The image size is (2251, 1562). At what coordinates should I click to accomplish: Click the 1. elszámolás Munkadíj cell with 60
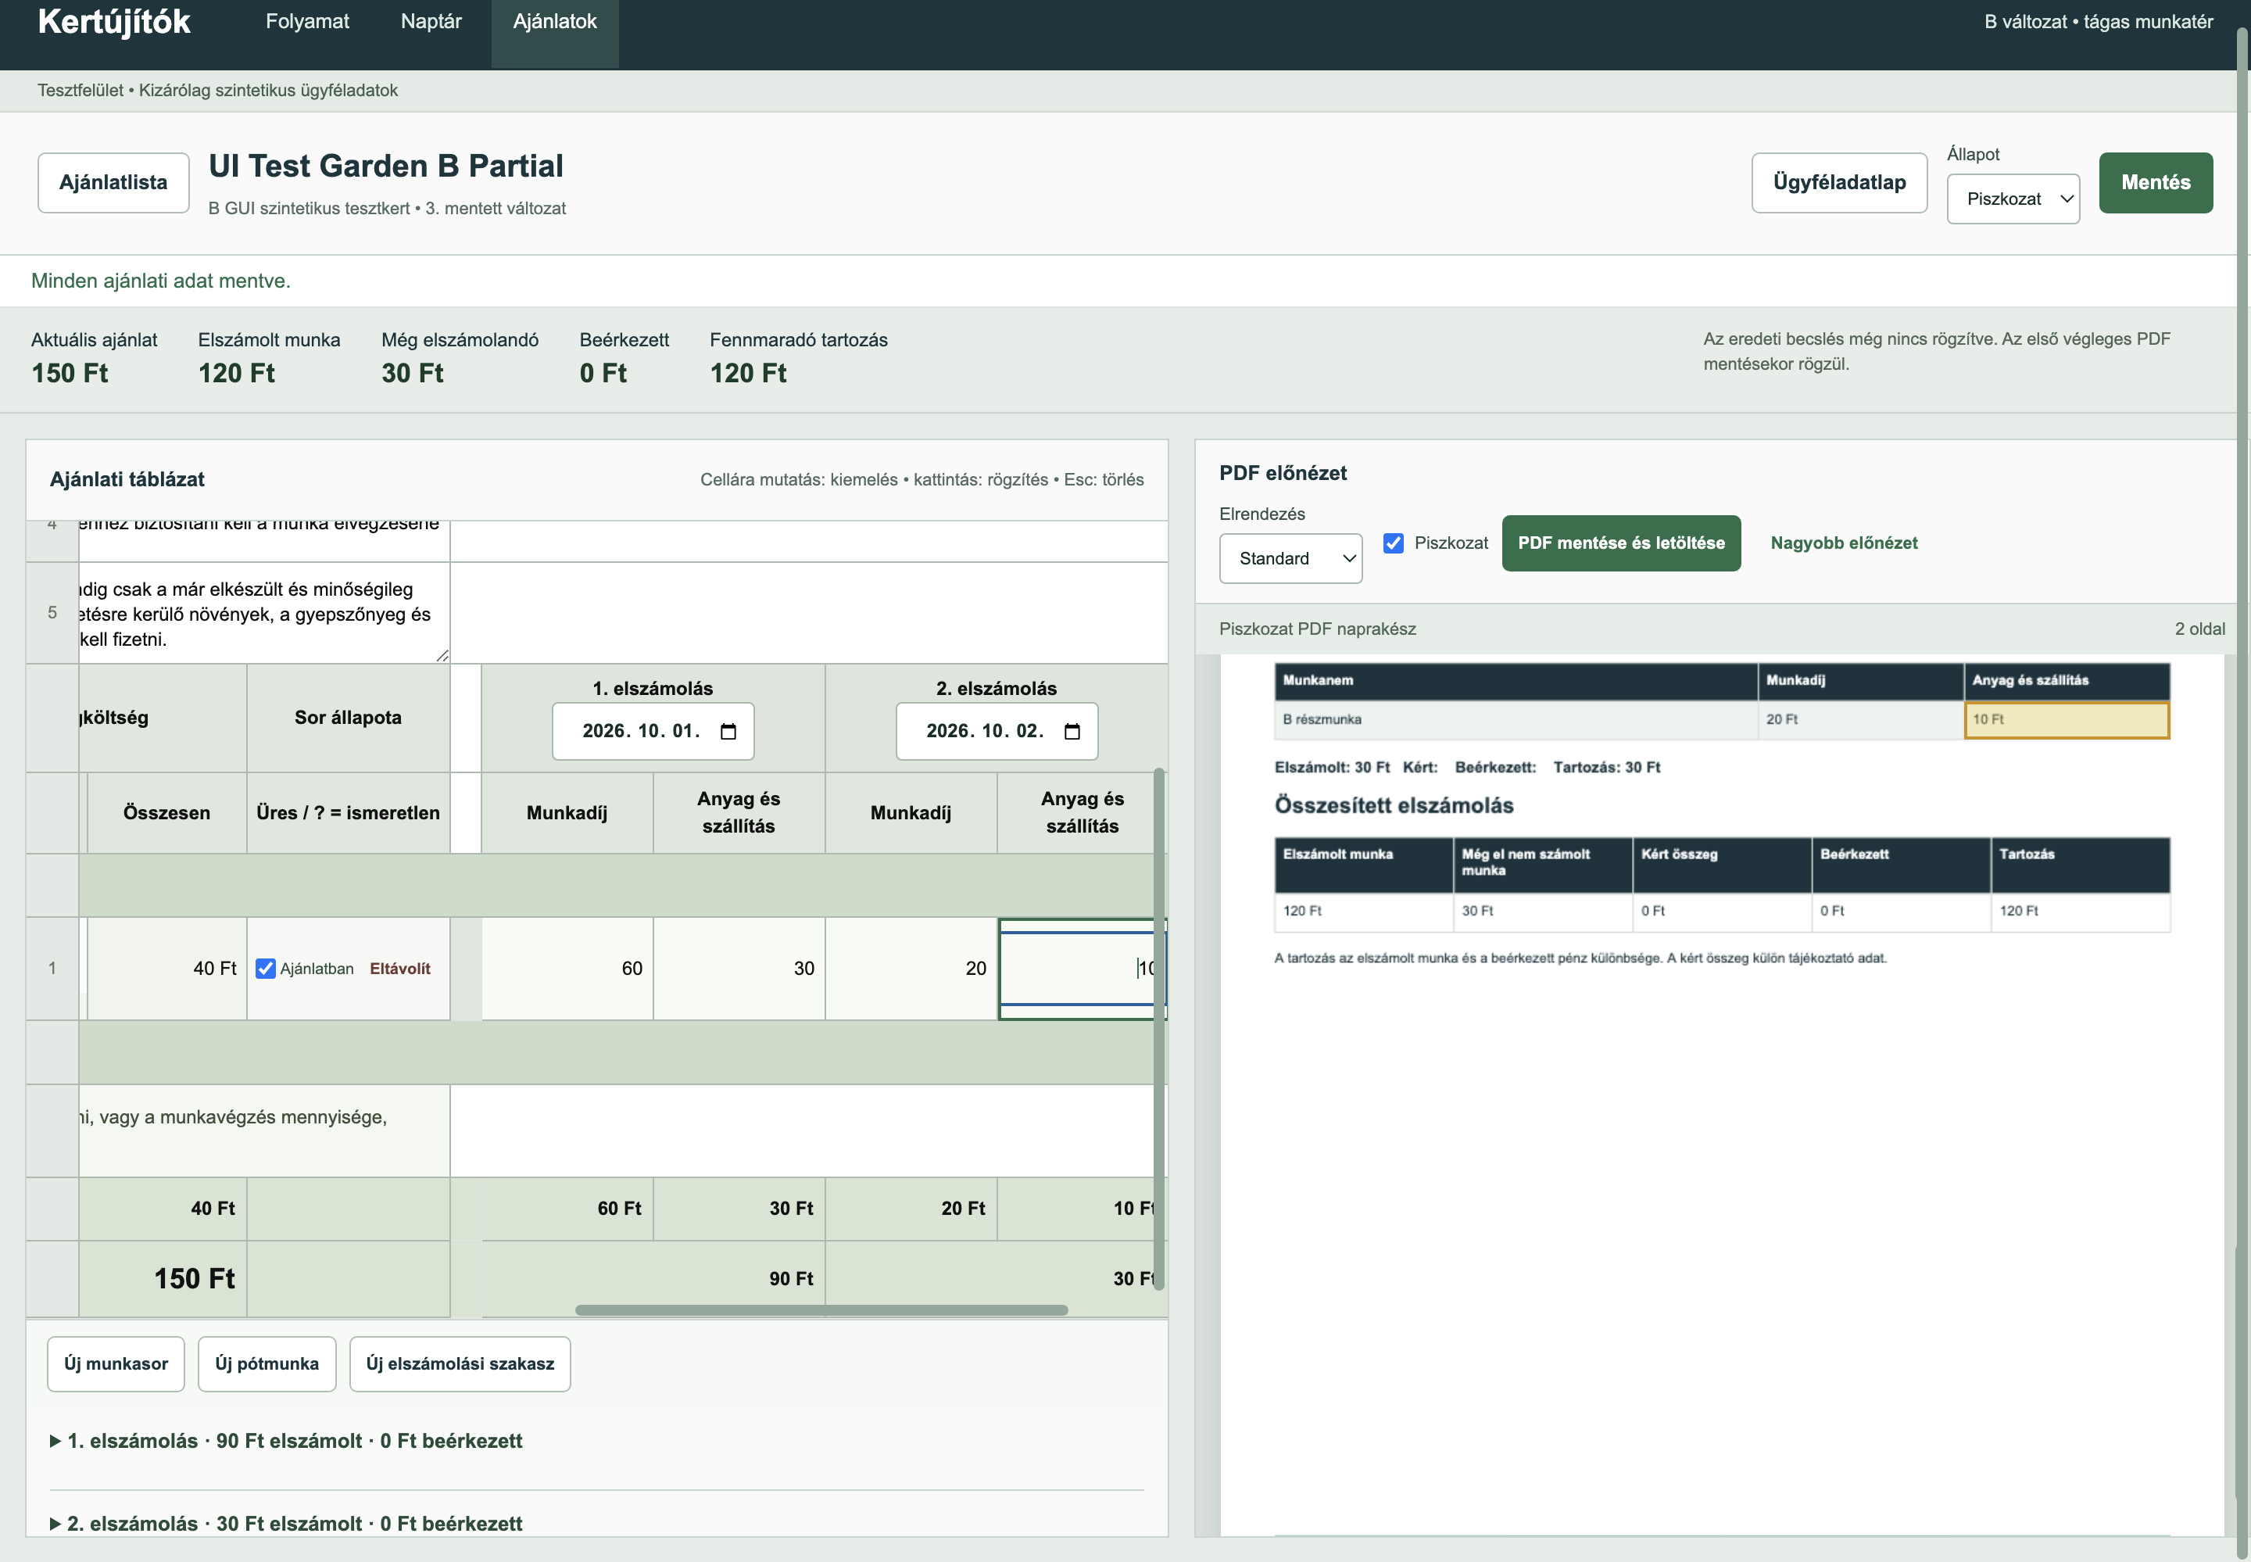[567, 969]
